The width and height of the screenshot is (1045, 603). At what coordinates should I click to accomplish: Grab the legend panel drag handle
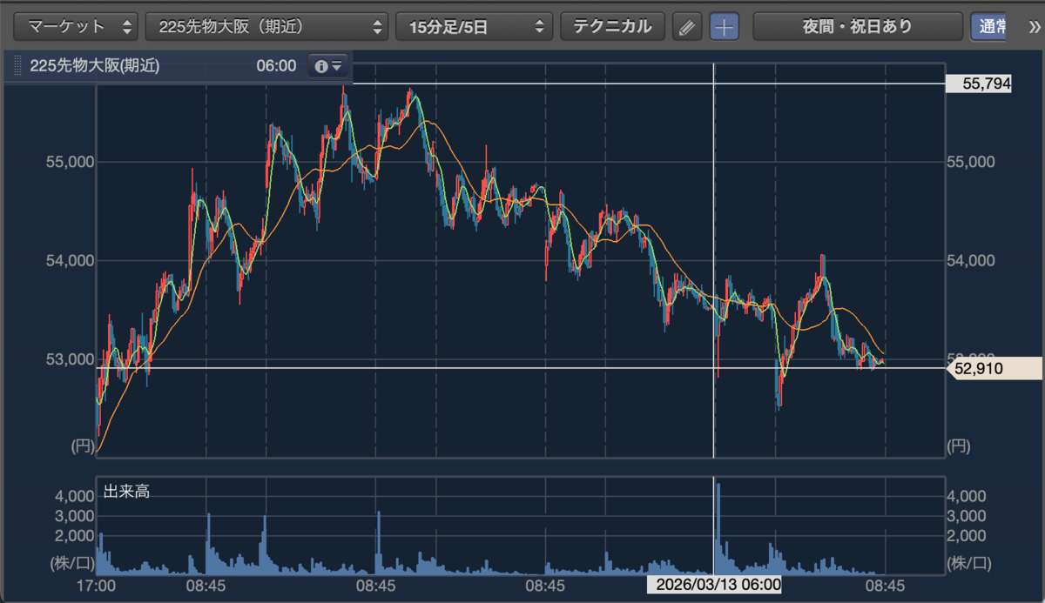16,66
